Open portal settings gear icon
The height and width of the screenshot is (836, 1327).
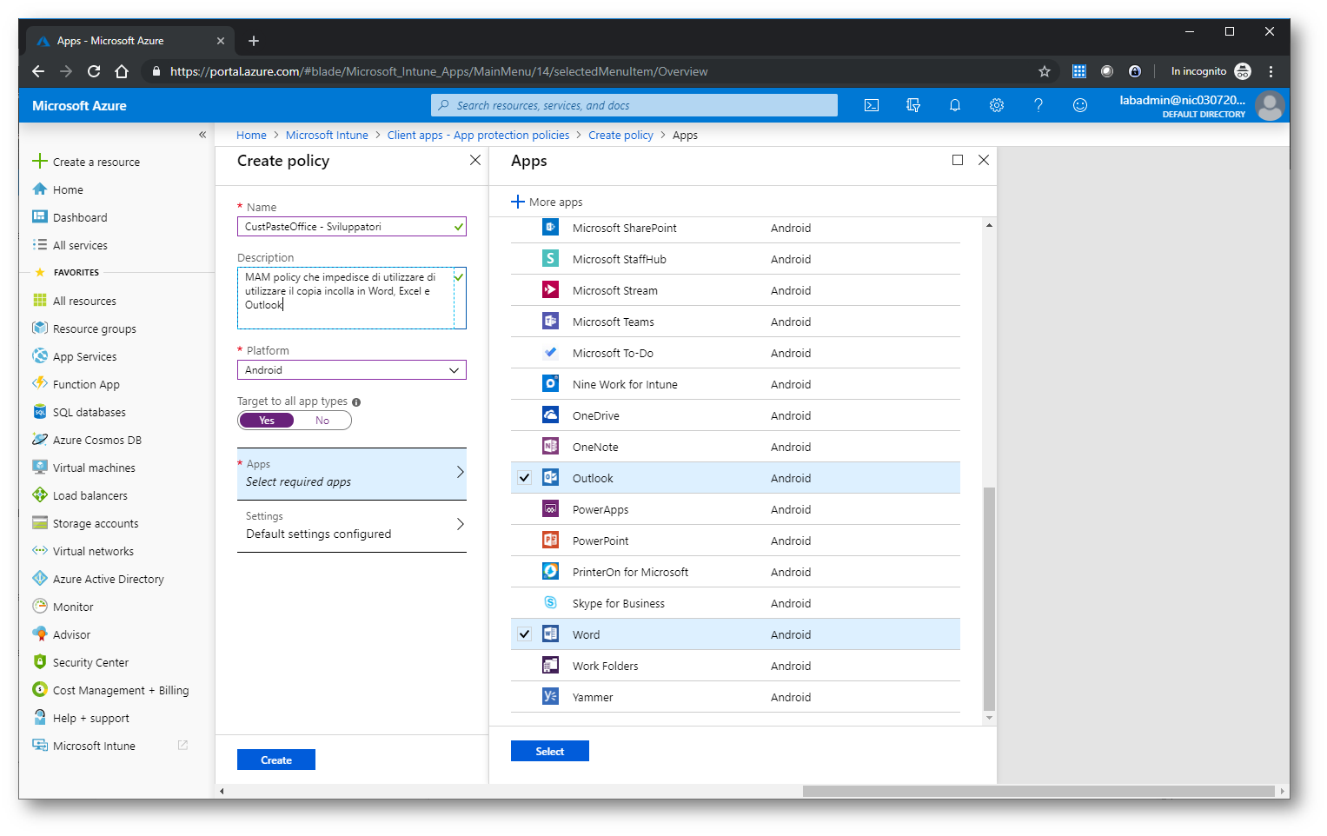click(997, 105)
